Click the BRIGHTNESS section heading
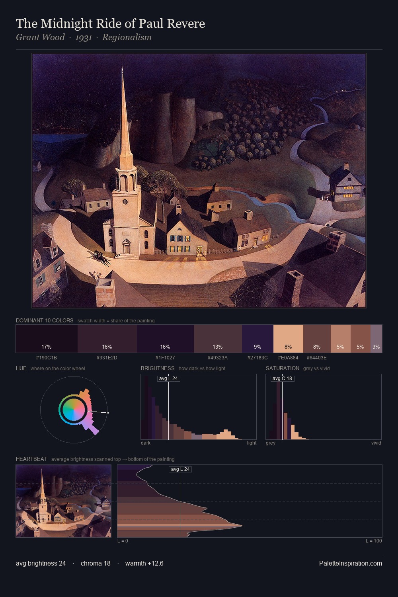The image size is (398, 597). tap(158, 368)
